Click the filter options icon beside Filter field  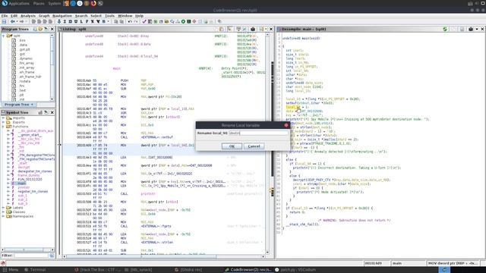point(52,256)
